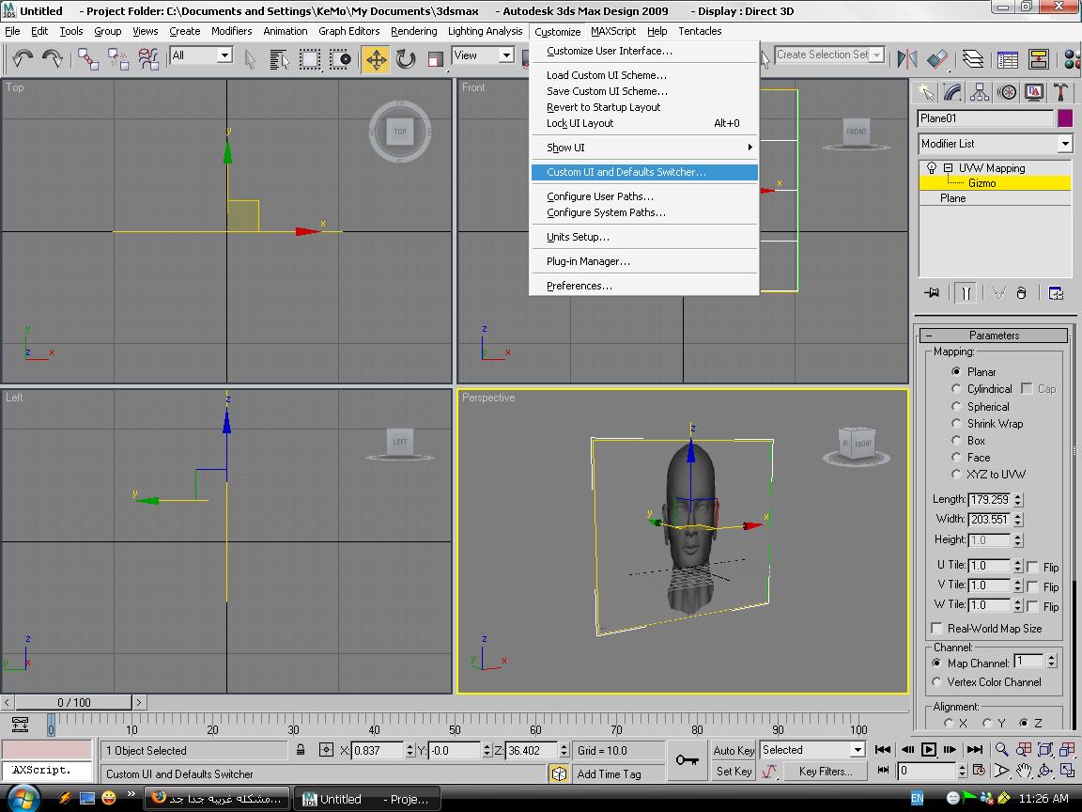Toggle UVW Mapping modifier lightbulb visibility
The image size is (1082, 812).
click(931, 168)
